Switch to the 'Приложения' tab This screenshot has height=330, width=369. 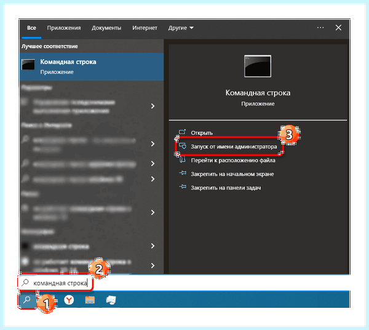coord(64,28)
